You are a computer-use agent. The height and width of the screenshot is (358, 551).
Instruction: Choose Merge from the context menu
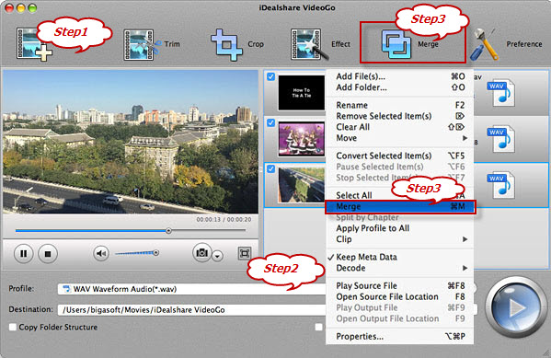coord(400,207)
